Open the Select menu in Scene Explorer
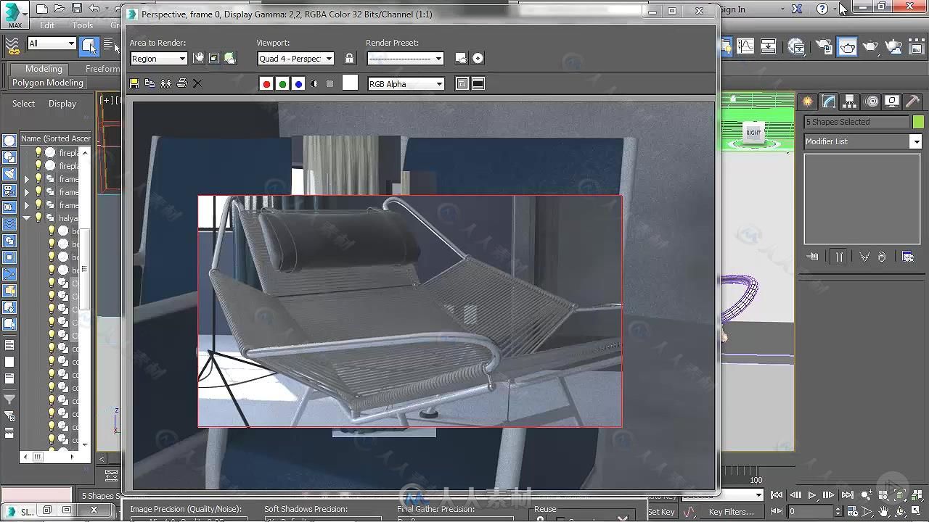929x522 pixels. (x=23, y=104)
